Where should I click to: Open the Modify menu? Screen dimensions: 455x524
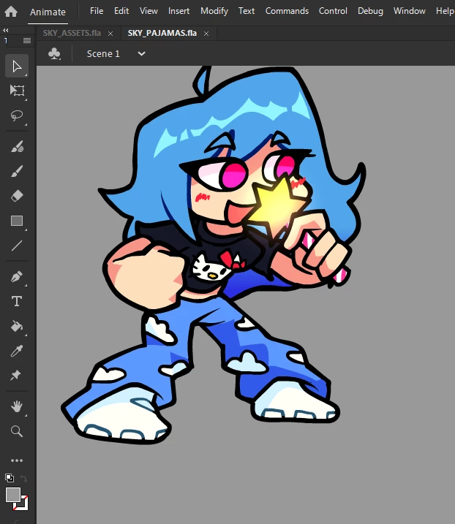click(x=214, y=12)
